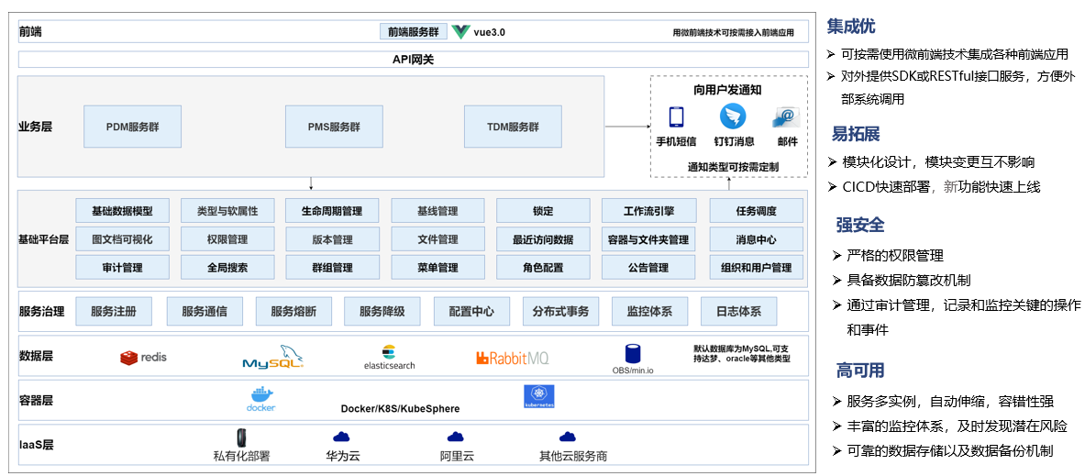Select the DingTalk message icon

pos(733,116)
